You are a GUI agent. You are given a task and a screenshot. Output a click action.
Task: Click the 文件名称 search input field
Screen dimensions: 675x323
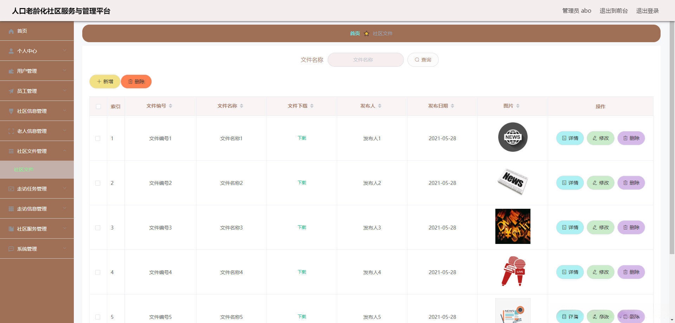tap(366, 60)
